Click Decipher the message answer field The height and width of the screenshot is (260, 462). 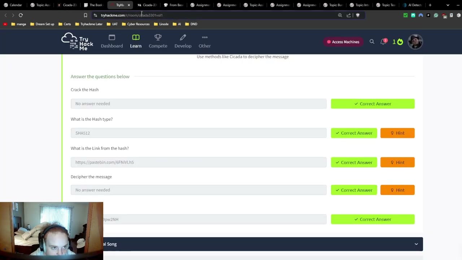(x=199, y=190)
